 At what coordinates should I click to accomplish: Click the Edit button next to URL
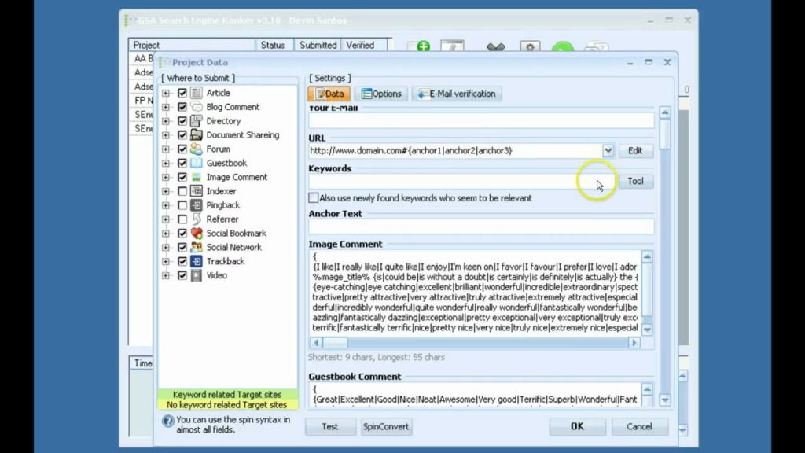click(635, 150)
